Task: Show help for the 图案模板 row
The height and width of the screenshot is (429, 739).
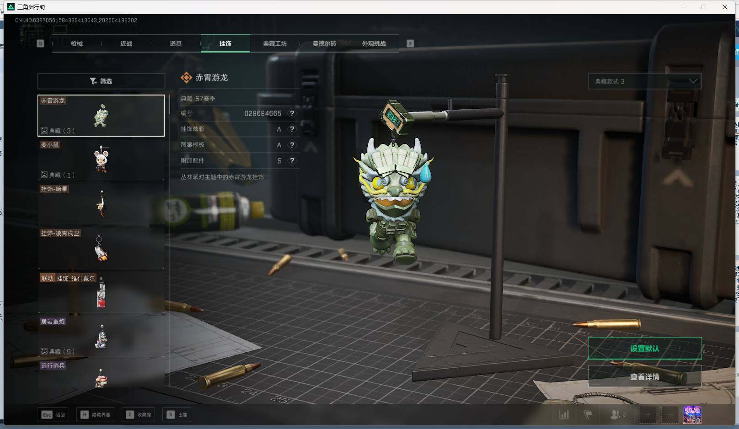Action: point(292,145)
